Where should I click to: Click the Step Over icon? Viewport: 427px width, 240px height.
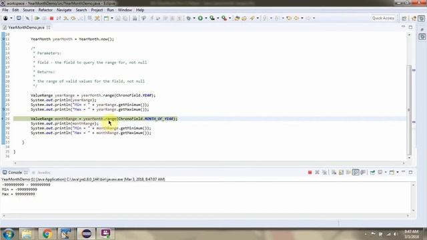pos(73,18)
